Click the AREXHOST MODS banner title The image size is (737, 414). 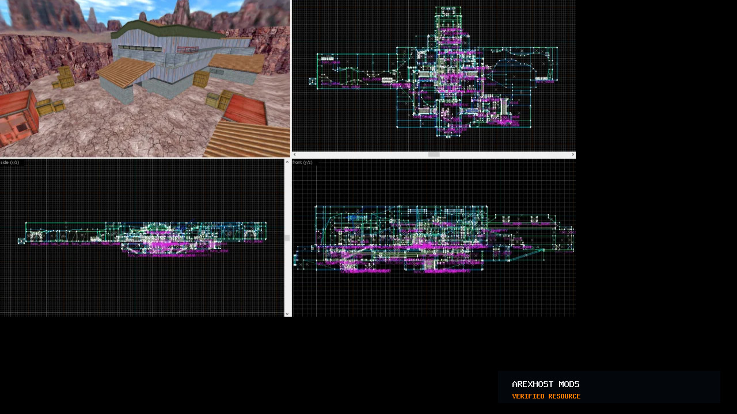[x=546, y=384]
